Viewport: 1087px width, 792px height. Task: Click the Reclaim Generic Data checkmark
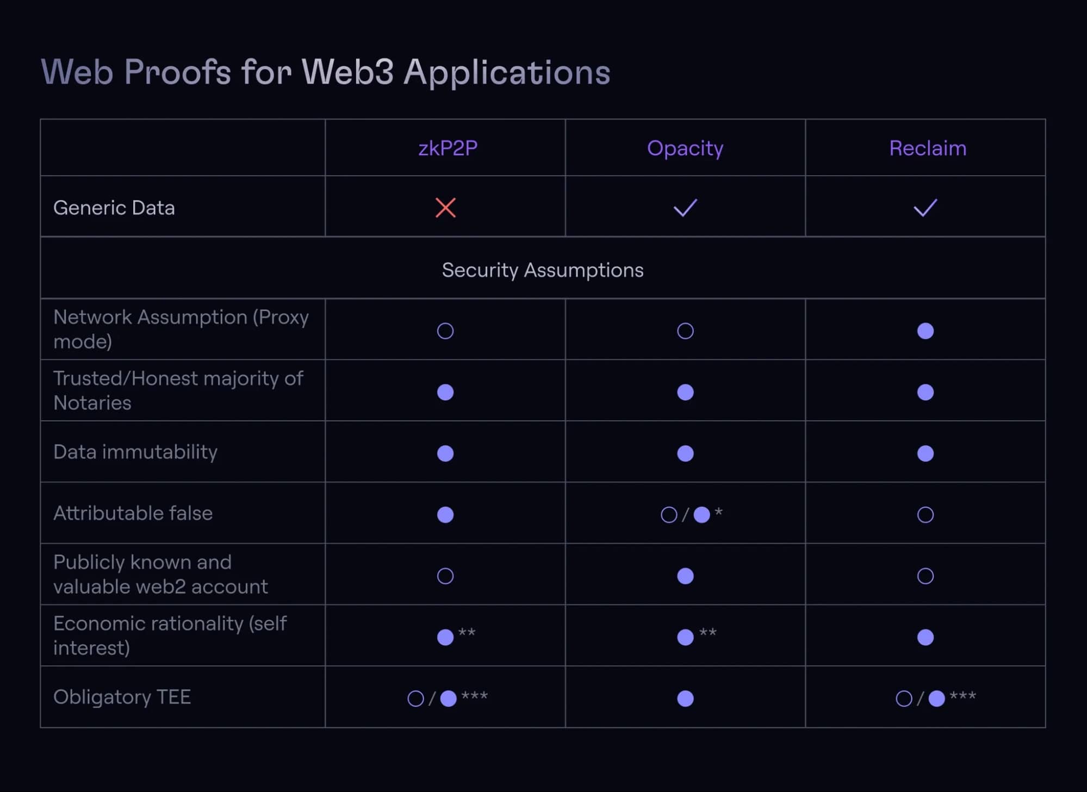pyautogui.click(x=925, y=208)
